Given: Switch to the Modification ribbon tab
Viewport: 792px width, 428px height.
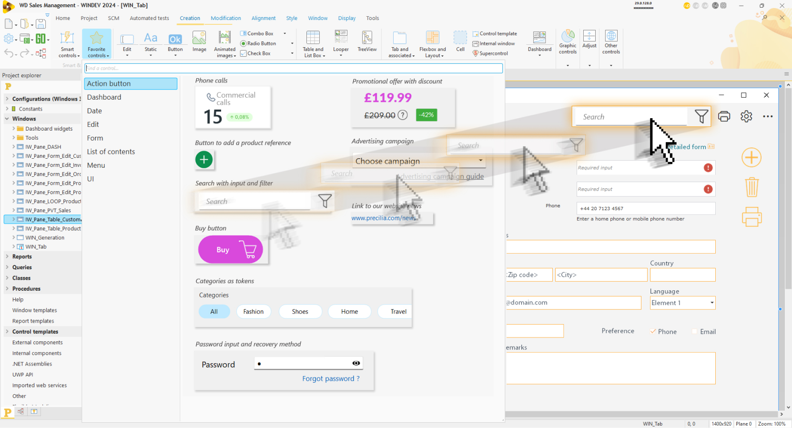Looking at the screenshot, I should [226, 18].
